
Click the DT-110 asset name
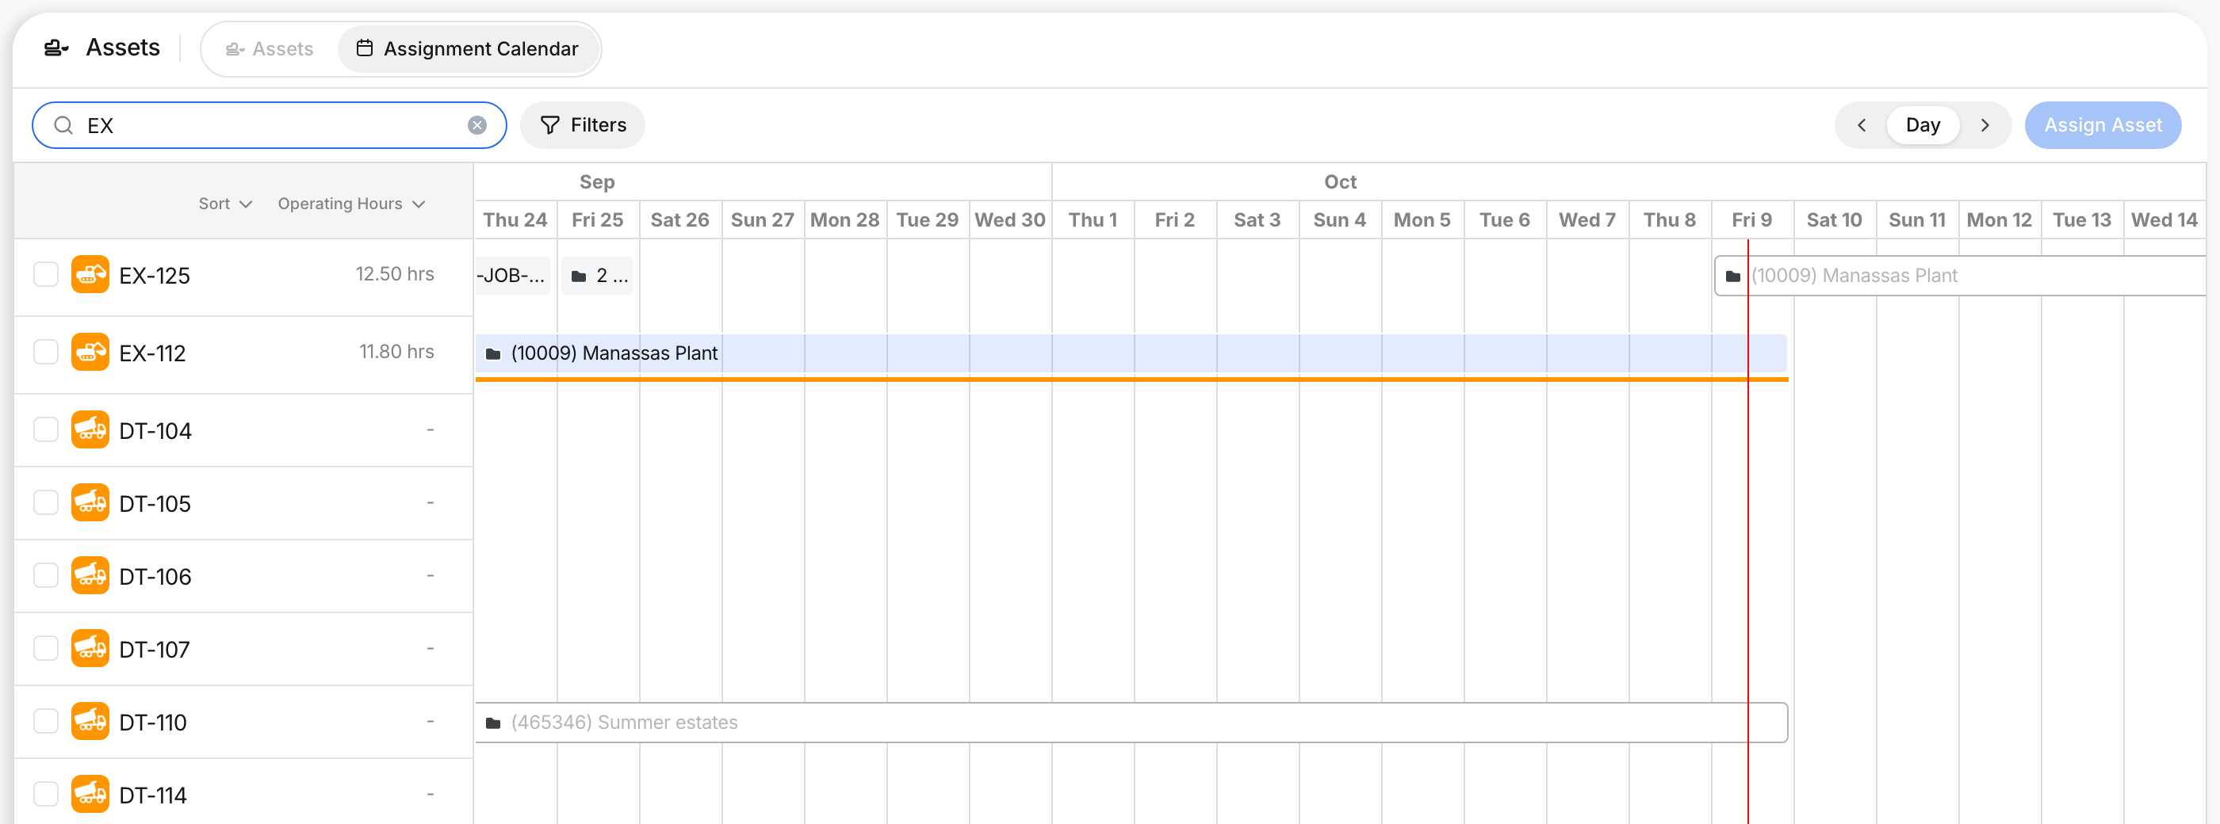[x=152, y=723]
